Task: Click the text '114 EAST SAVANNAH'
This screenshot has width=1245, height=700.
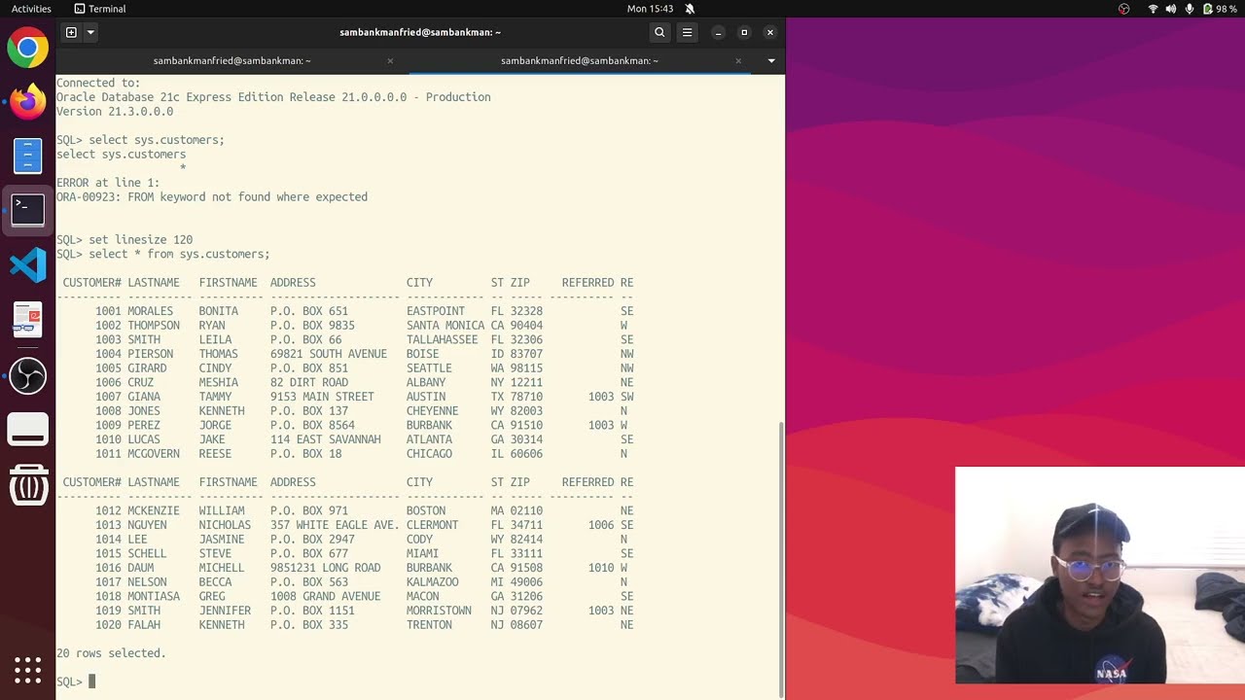Action: (x=326, y=439)
